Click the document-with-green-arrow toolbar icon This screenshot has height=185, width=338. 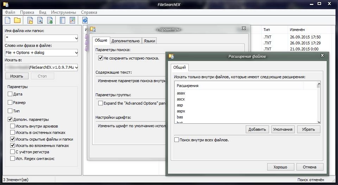pyautogui.click(x=50, y=20)
